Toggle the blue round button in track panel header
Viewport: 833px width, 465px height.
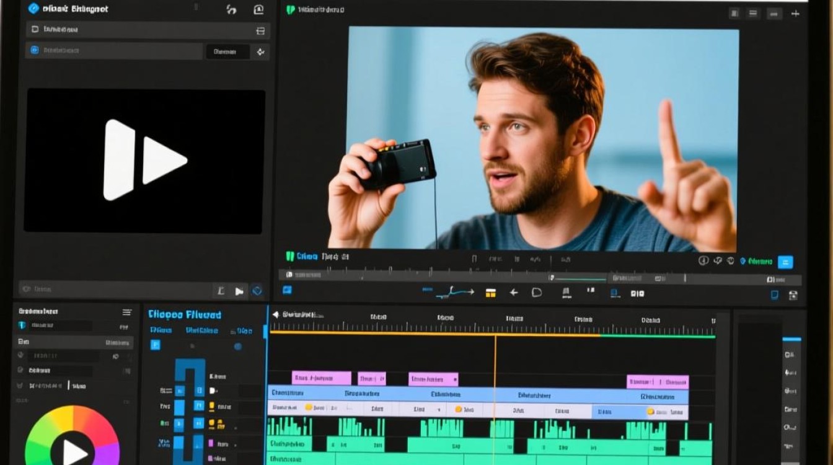(x=237, y=346)
